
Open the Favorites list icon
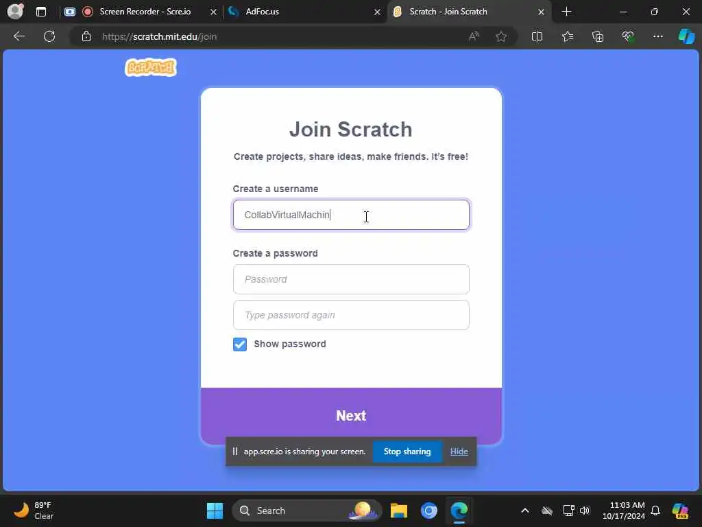coord(567,36)
